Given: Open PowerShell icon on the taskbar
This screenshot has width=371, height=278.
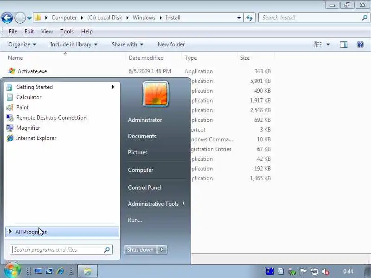Looking at the screenshot, I should (49, 271).
